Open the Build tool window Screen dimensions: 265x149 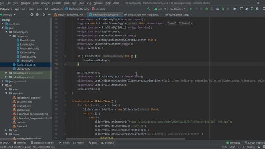pyautogui.click(x=93, y=142)
